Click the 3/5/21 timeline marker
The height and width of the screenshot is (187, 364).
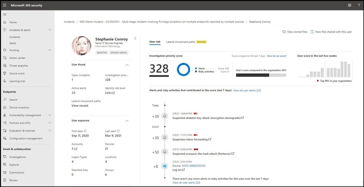(x=165, y=127)
